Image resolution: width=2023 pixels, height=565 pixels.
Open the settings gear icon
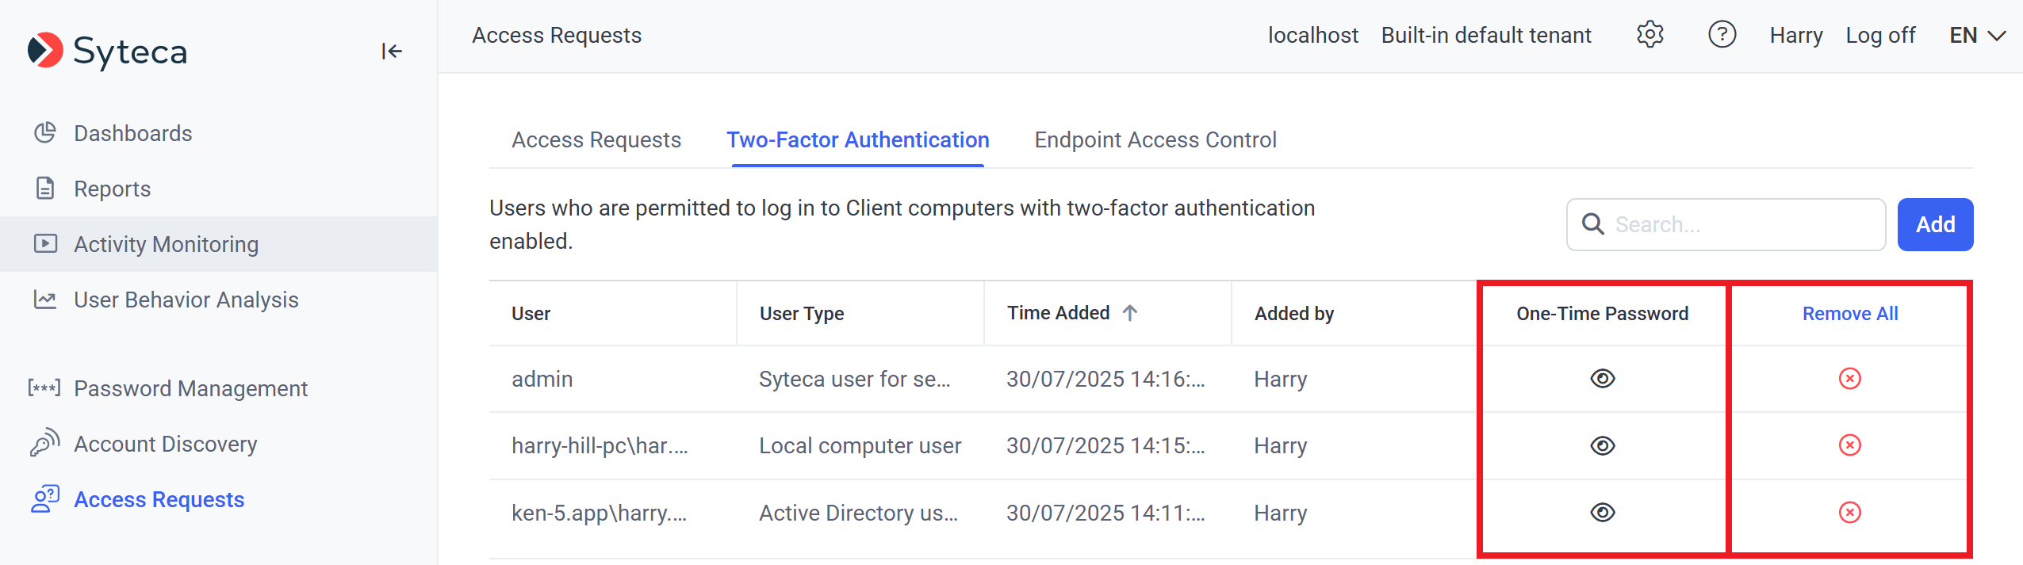1649,35
